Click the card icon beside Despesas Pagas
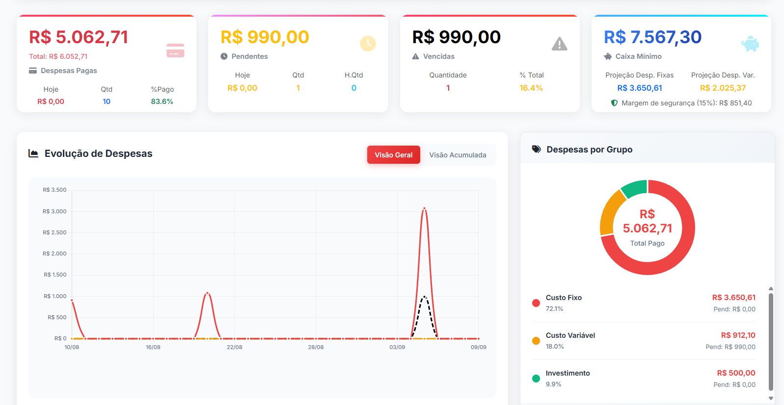Viewport: 784px width, 405px height. pyautogui.click(x=33, y=71)
